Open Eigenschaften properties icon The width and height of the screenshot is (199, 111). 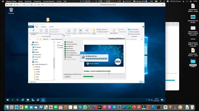[x=114, y=30]
